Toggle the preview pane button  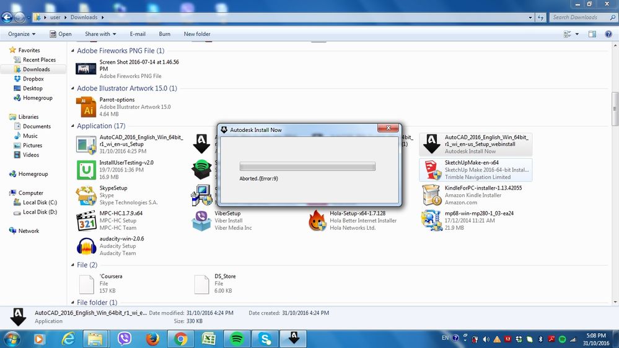click(592, 34)
